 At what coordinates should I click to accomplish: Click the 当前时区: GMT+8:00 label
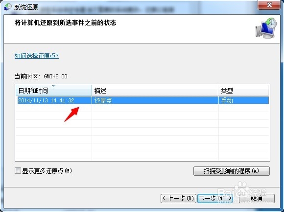[41, 76]
